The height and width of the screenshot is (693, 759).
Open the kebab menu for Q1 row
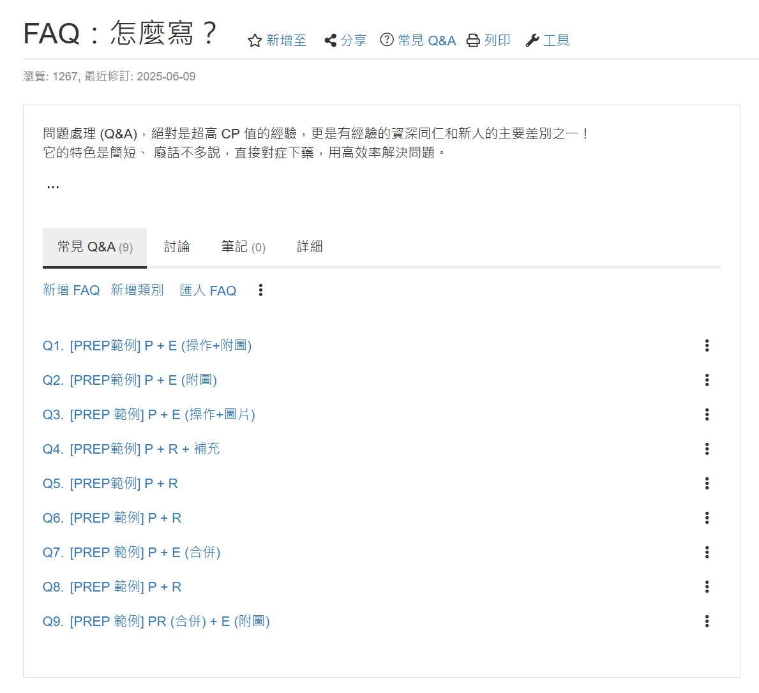707,345
